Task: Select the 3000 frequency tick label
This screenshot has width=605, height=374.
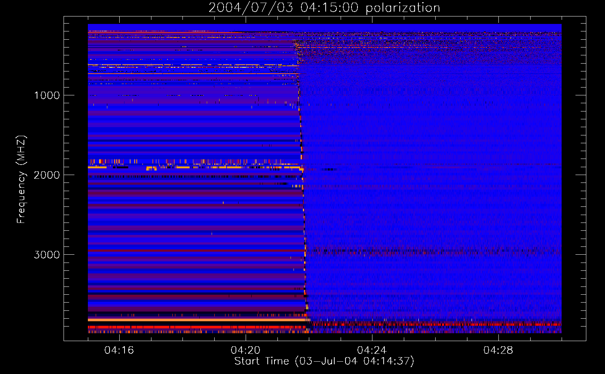Action: point(47,255)
